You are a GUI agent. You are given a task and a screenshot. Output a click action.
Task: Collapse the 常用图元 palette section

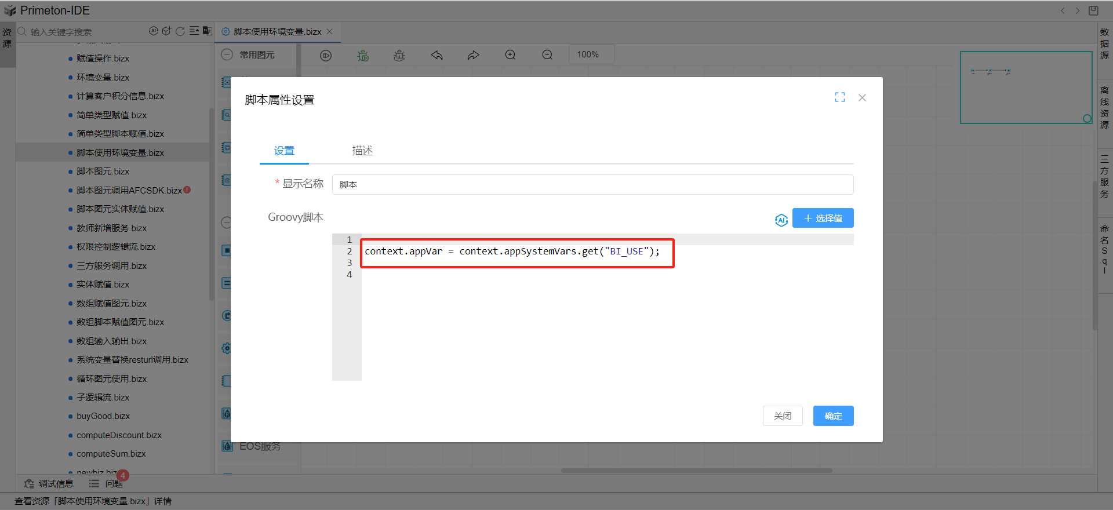click(227, 54)
